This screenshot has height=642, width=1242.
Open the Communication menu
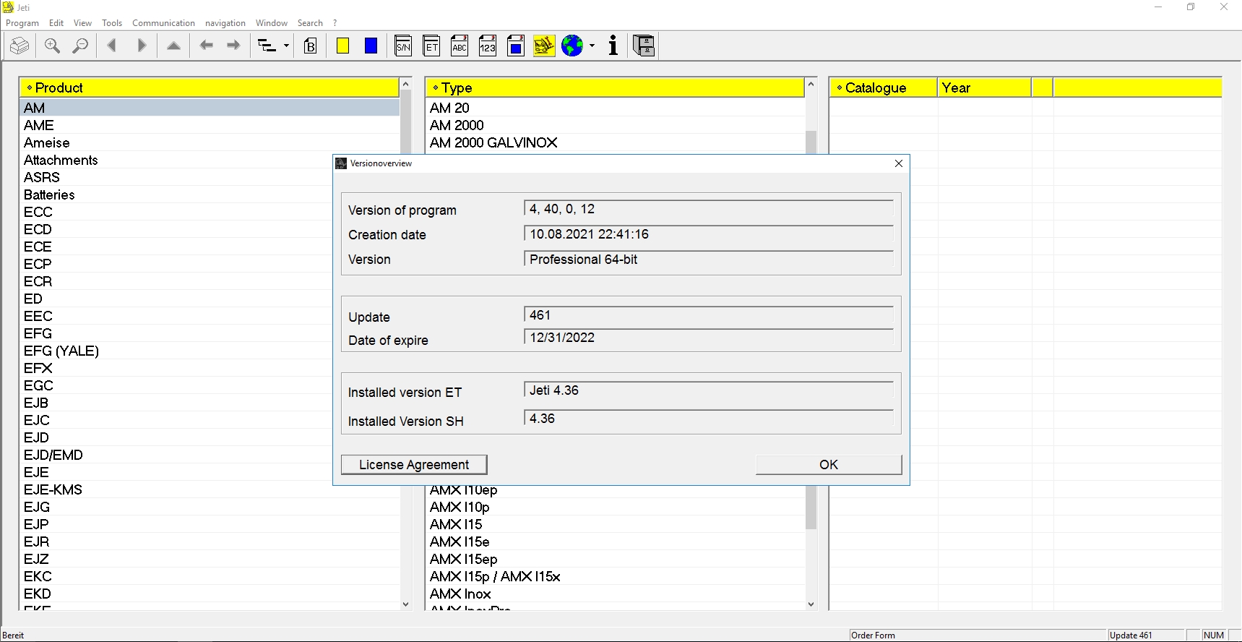click(x=164, y=23)
